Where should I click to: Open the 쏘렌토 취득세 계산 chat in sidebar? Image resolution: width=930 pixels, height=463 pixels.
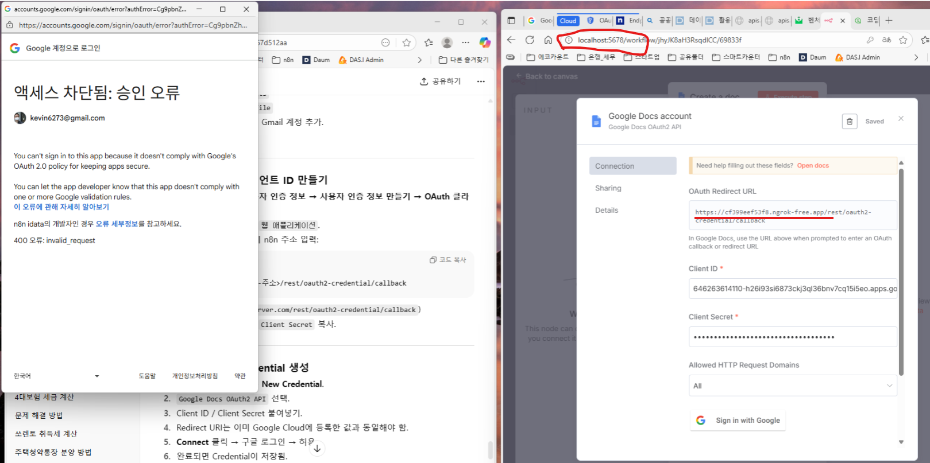[x=46, y=434]
